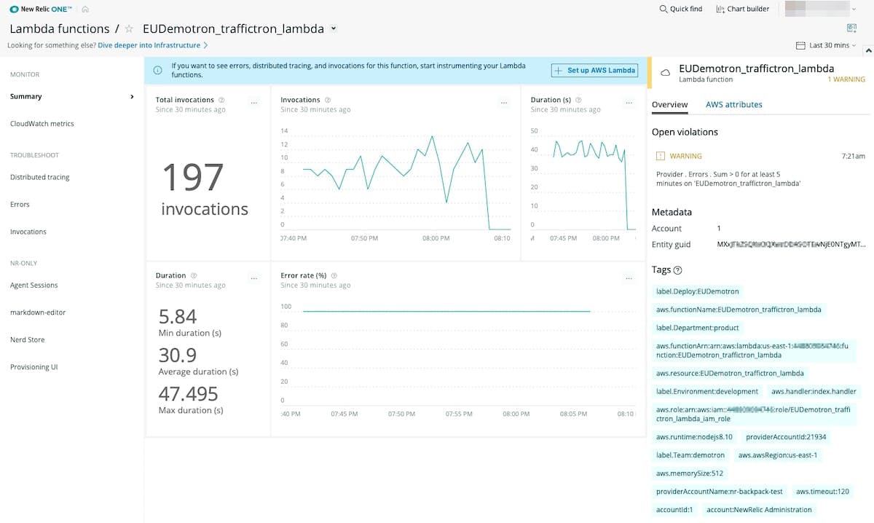Open Total invocations chart options menu
The height and width of the screenshot is (523, 874).
point(253,103)
